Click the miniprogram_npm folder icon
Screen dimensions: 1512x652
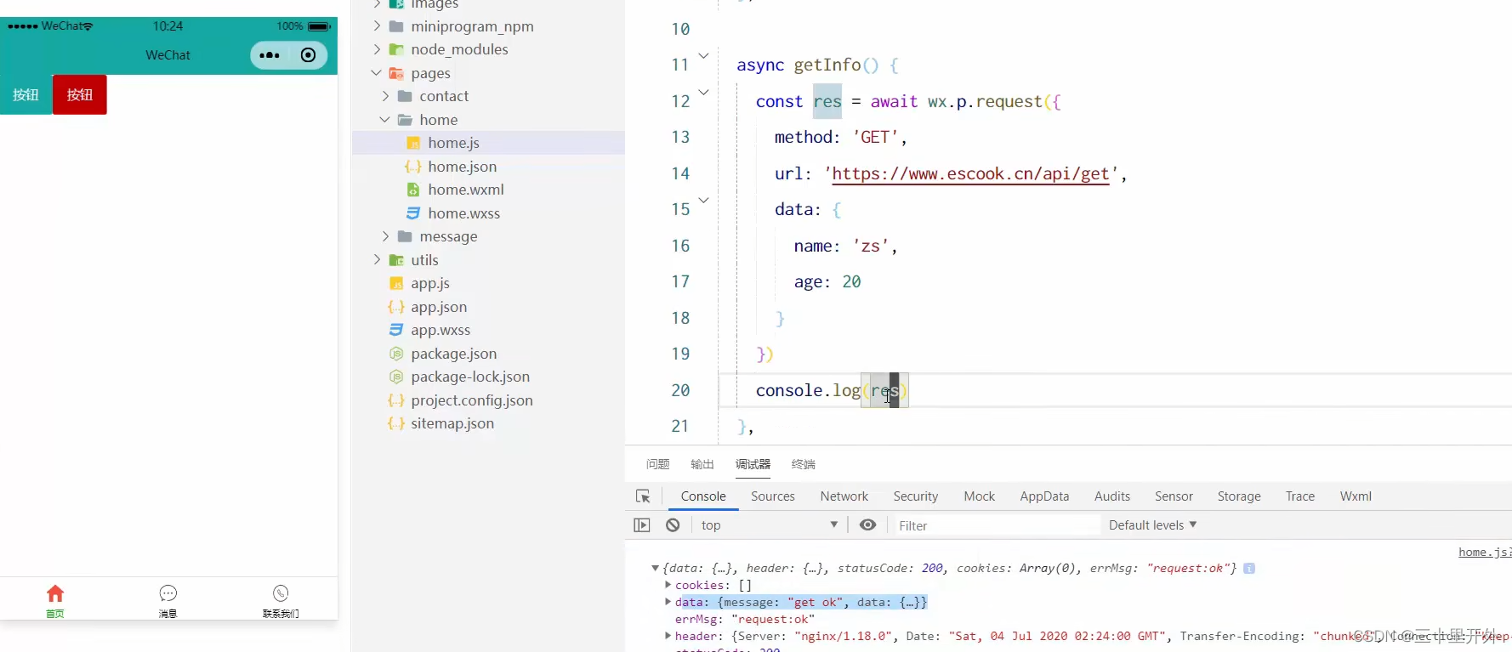point(396,26)
